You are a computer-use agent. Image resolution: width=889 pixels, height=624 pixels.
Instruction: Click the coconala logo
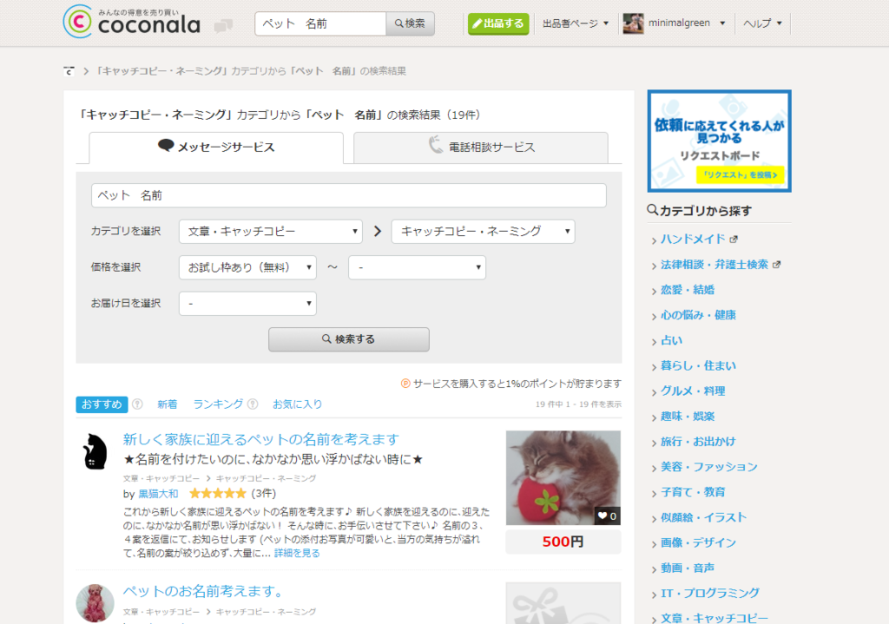tap(132, 22)
